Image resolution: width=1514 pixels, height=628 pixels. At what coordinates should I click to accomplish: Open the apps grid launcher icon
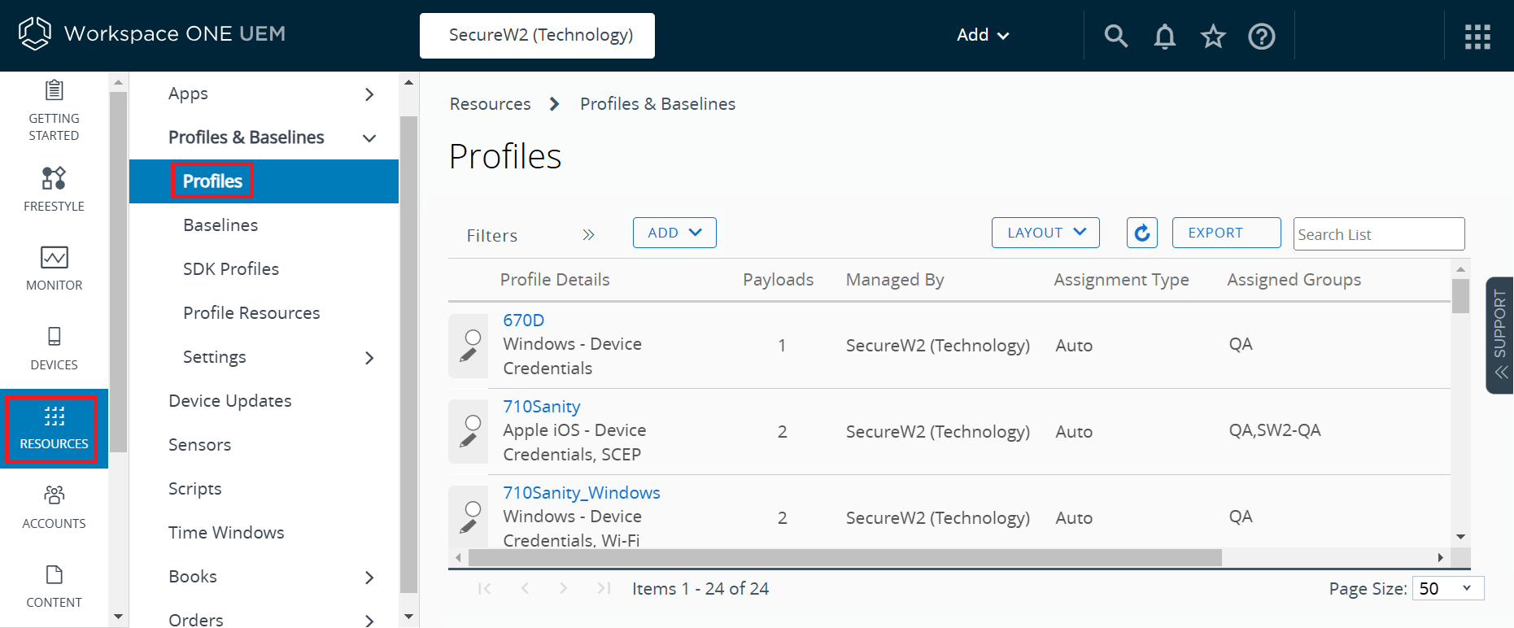(1477, 37)
